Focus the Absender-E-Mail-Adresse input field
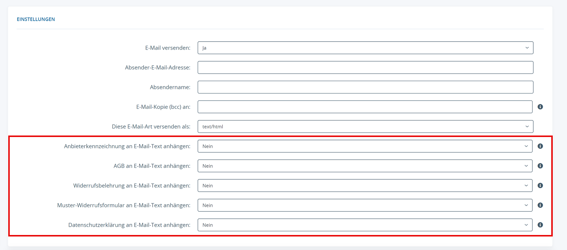Viewport: 567px width, 250px height. [x=365, y=68]
